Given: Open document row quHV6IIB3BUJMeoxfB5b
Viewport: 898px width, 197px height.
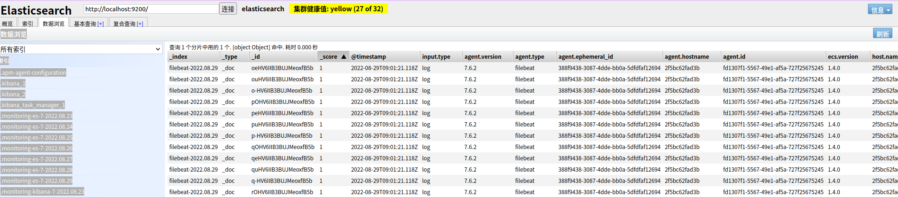Looking at the screenshot, I should (532, 169).
